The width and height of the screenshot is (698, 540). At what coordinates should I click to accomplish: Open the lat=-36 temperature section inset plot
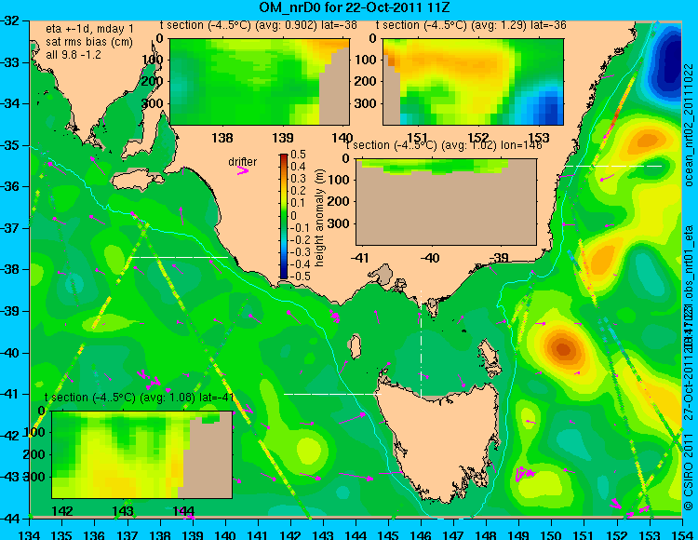473,82
